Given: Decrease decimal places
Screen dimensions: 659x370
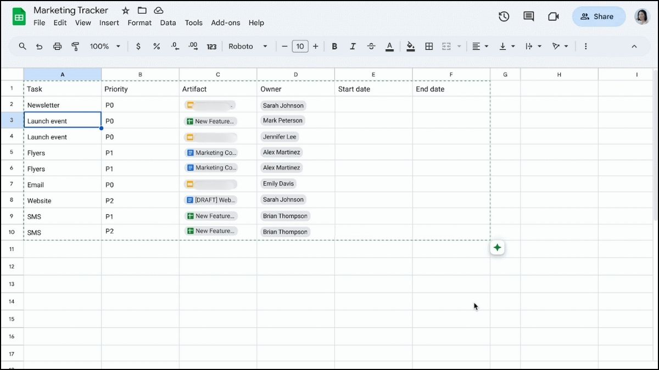Looking at the screenshot, I should click(x=175, y=47).
